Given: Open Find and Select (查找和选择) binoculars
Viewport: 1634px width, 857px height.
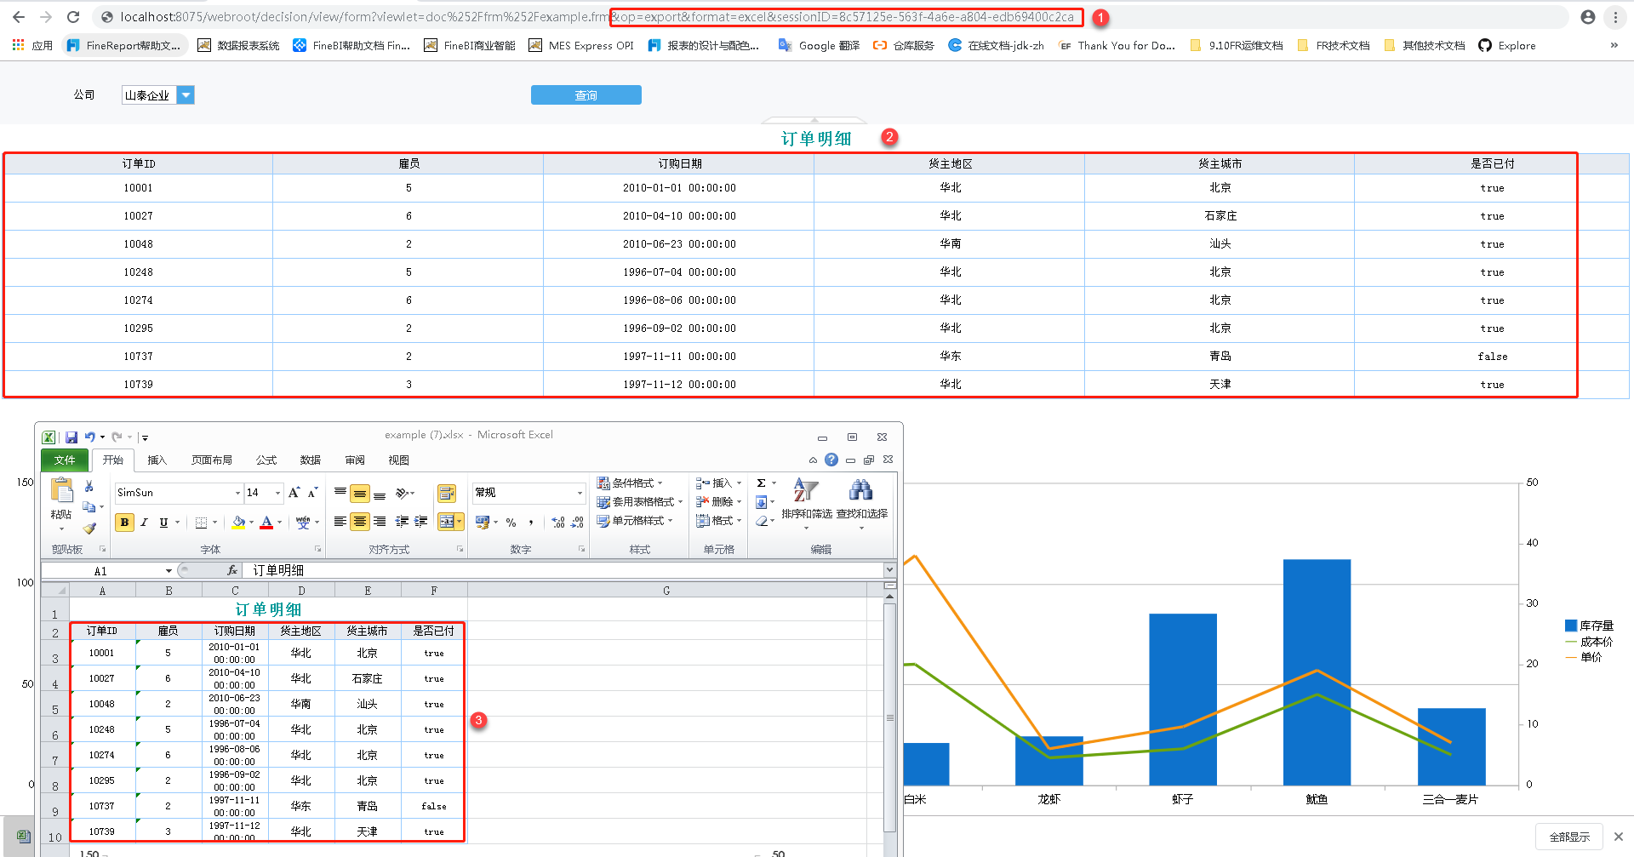Looking at the screenshot, I should (x=861, y=502).
